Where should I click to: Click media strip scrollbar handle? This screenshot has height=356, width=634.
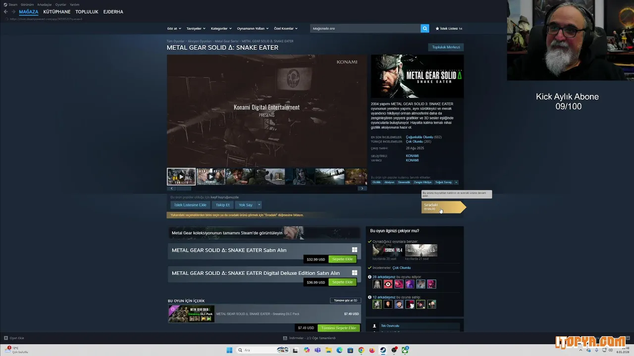tap(184, 188)
